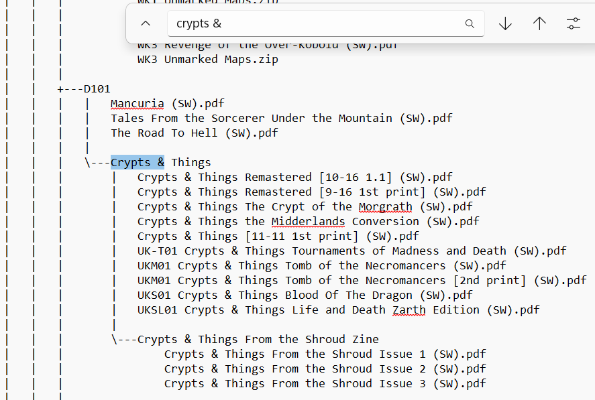Find next match with down arrow
The height and width of the screenshot is (400, 595).
(x=505, y=23)
